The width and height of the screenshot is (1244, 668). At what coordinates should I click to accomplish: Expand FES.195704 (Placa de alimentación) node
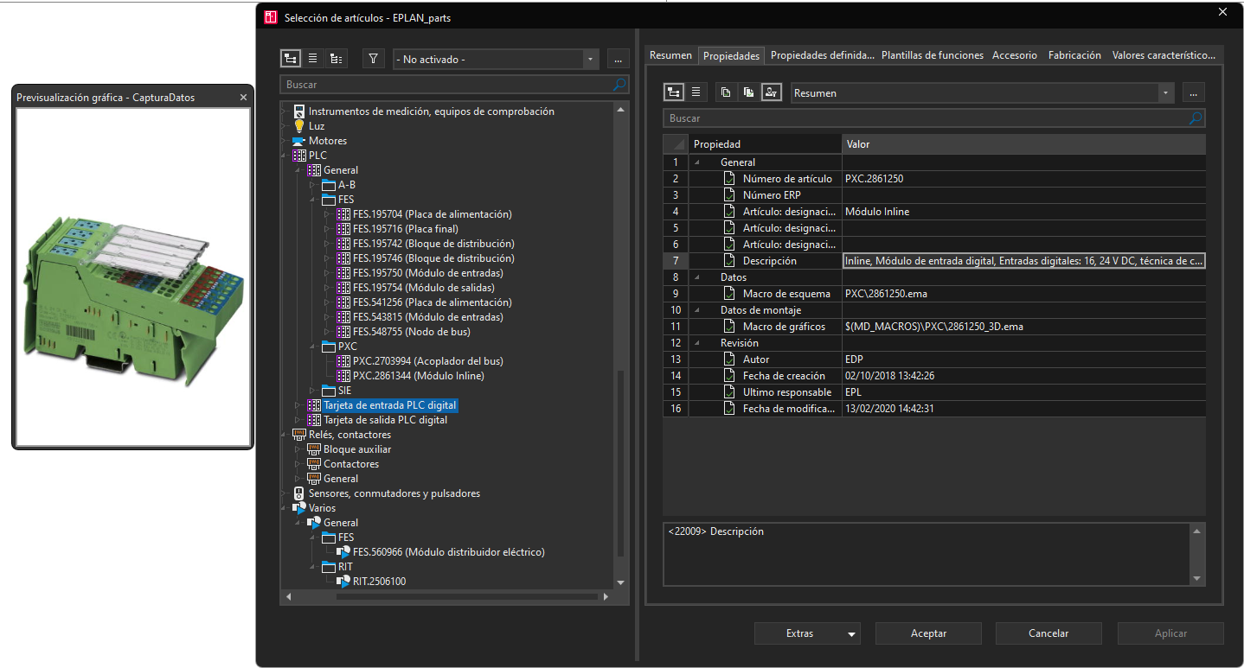tap(328, 214)
